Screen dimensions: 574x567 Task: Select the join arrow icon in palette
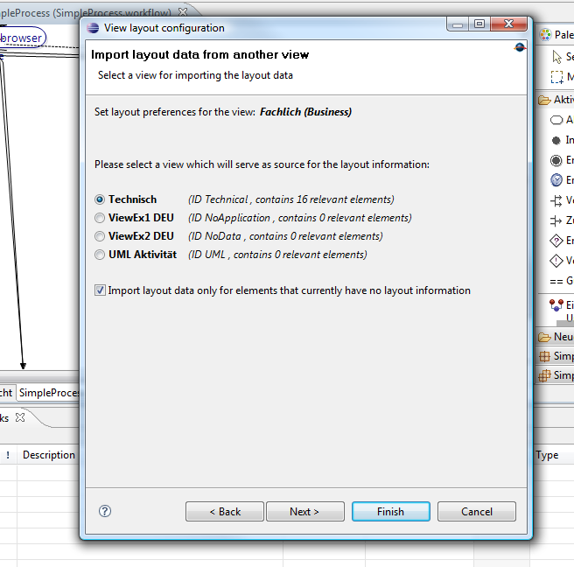click(x=556, y=220)
